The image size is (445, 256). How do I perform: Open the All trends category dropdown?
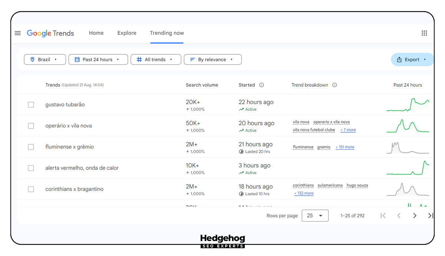(156, 60)
